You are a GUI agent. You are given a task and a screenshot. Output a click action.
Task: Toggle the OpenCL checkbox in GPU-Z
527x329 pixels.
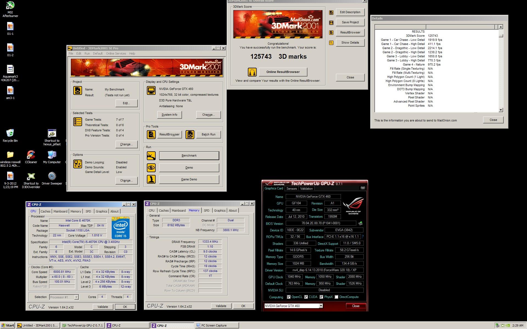point(288,297)
